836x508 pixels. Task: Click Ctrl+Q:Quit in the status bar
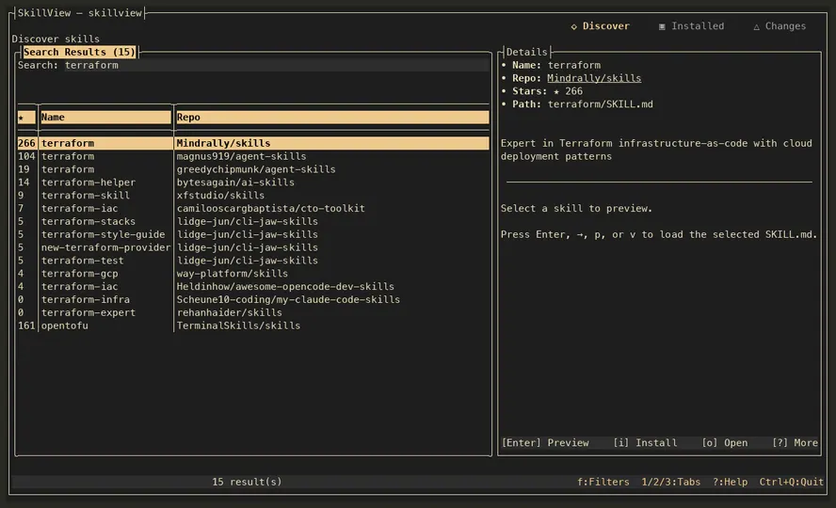(791, 482)
